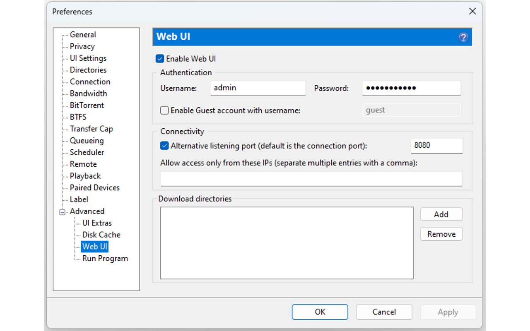Select the Disk Cache settings page
Screen dimensions: 530x331
(101, 235)
